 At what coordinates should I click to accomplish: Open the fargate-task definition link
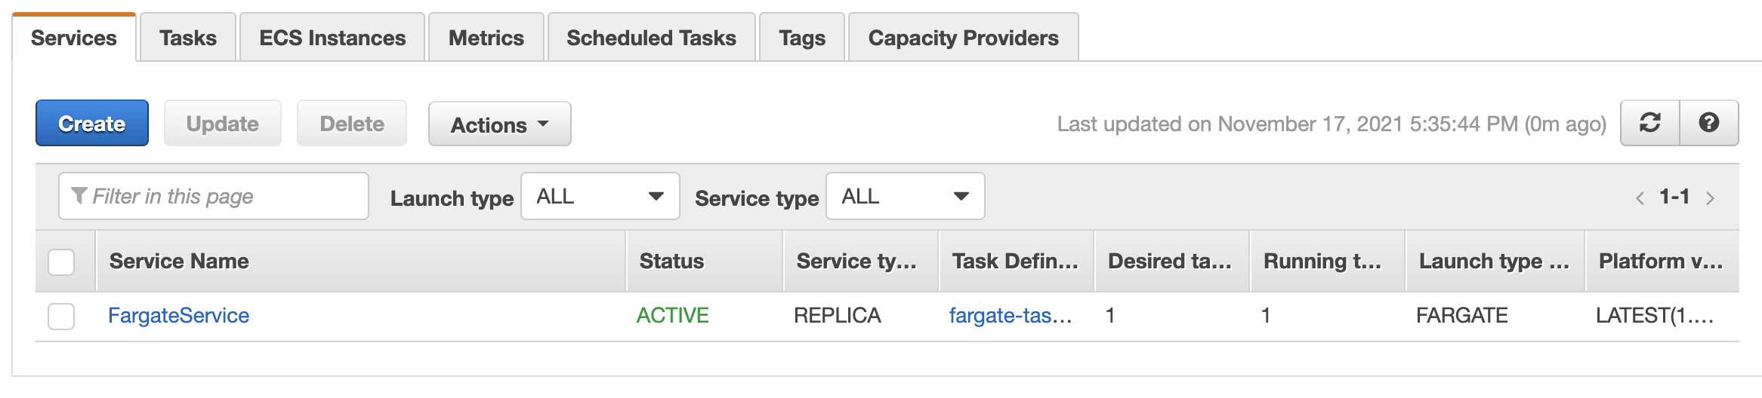[1010, 315]
